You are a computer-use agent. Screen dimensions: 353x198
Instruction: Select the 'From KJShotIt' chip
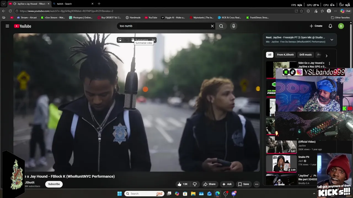click(285, 55)
